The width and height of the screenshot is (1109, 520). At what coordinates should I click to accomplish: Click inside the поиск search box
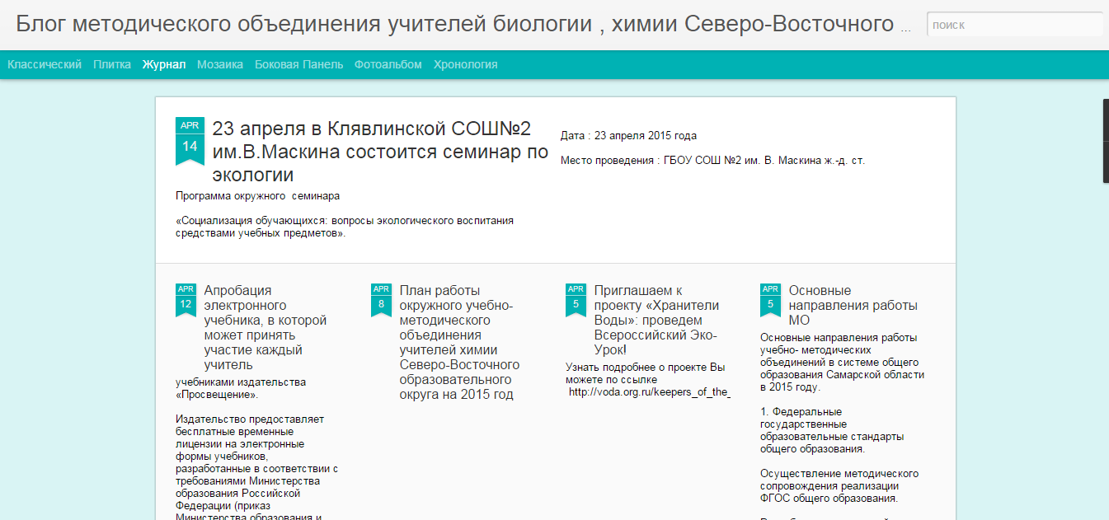pyautogui.click(x=1014, y=25)
